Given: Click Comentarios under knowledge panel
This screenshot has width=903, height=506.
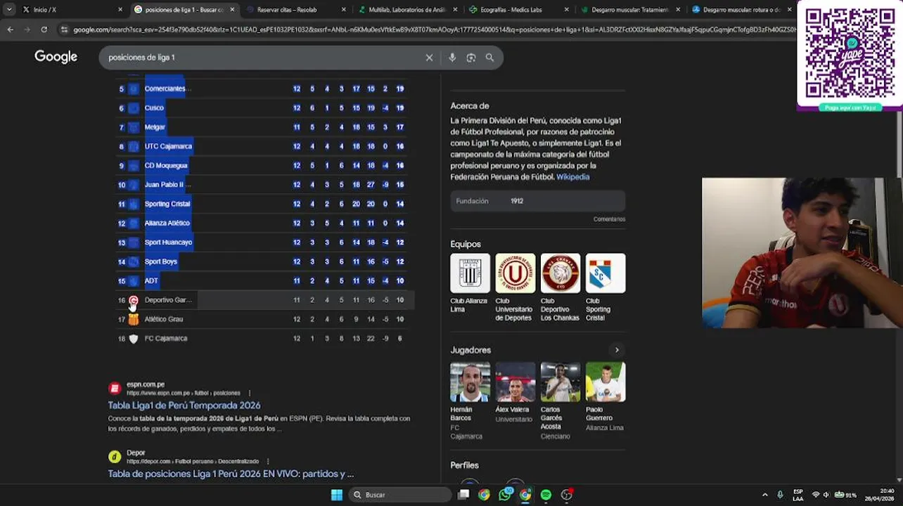Looking at the screenshot, I should tap(609, 219).
